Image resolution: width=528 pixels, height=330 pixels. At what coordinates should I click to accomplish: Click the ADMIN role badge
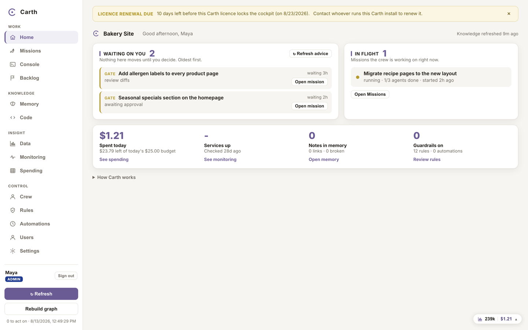(14, 279)
